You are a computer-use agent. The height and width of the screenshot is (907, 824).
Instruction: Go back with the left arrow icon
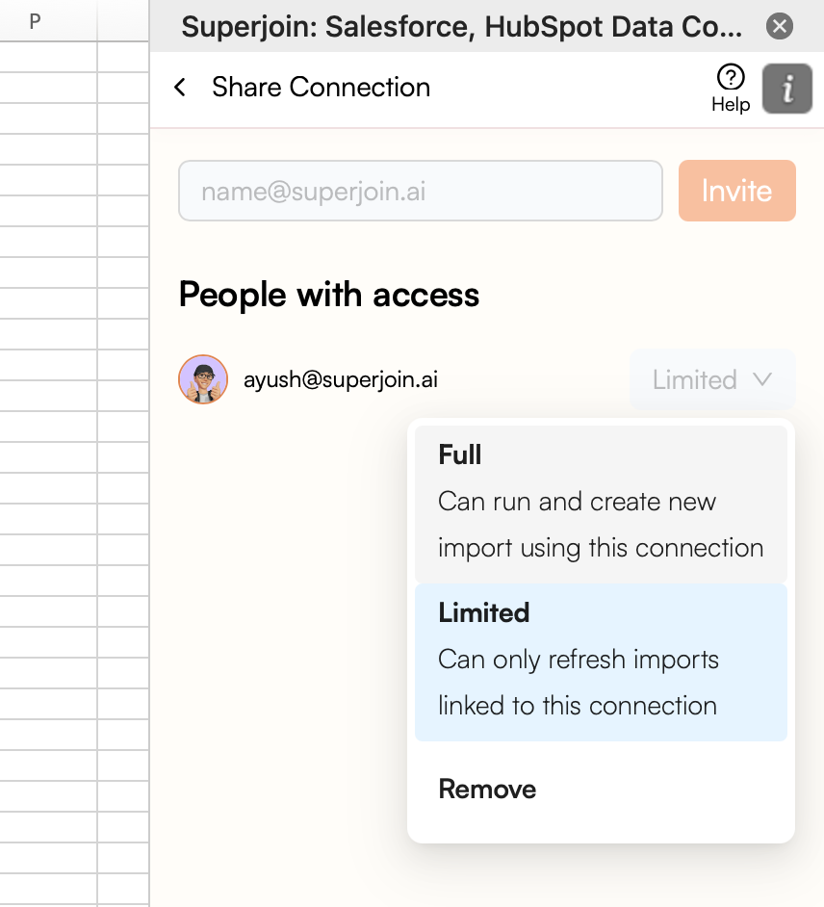coord(180,88)
